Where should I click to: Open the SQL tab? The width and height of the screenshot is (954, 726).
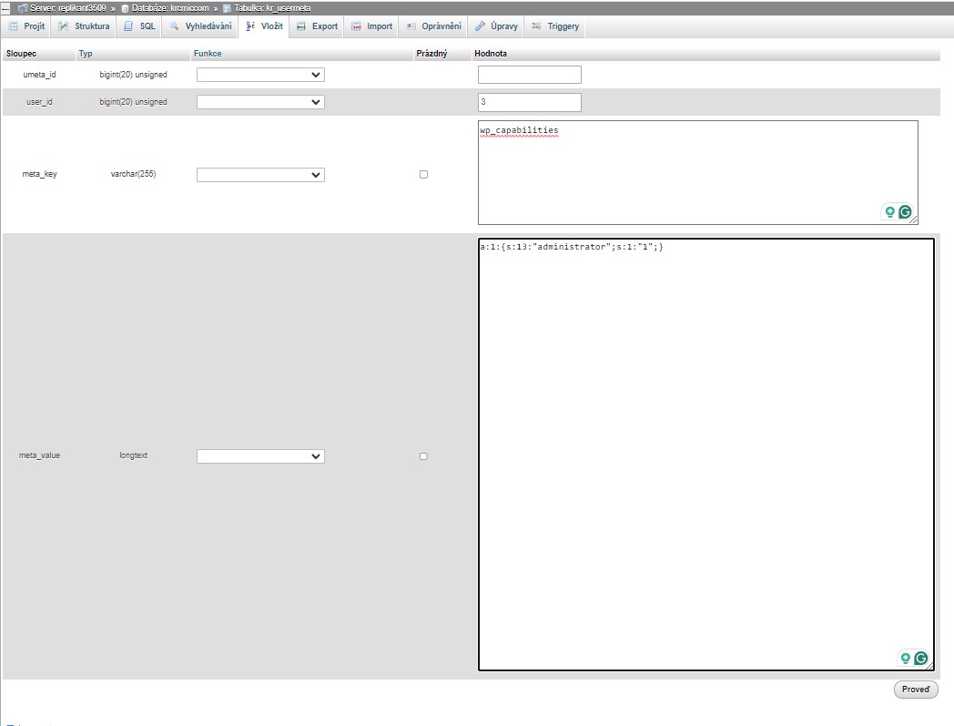pos(139,26)
